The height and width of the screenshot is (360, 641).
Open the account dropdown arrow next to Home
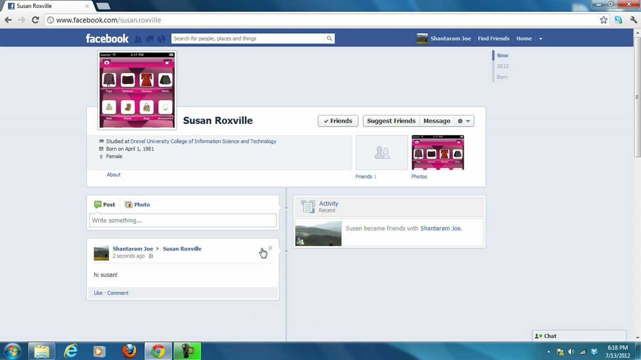pos(540,38)
